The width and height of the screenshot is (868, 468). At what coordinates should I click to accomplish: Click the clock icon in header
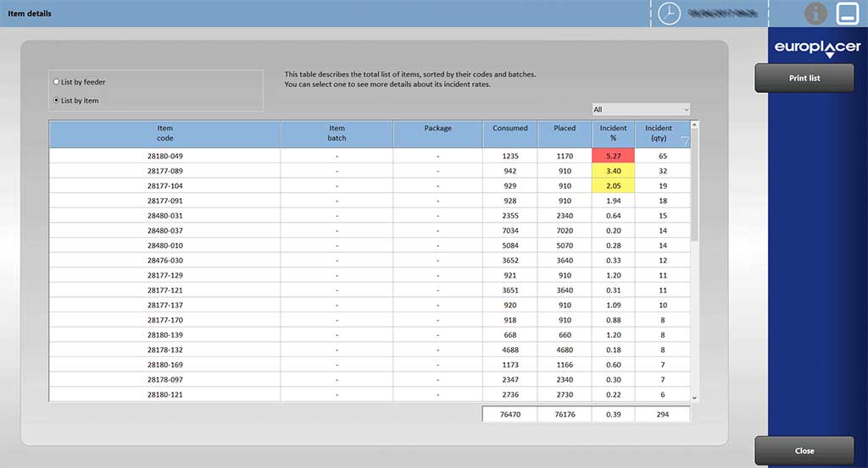670,14
